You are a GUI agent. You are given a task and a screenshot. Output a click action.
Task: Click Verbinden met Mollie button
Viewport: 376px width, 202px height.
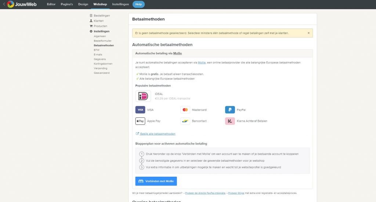click(x=156, y=181)
